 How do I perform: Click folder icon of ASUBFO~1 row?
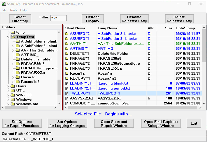tap(67, 39)
